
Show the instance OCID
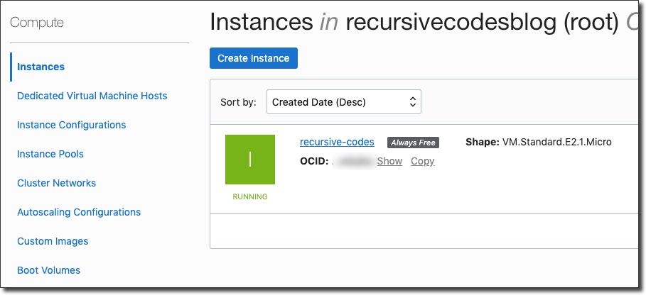point(389,161)
